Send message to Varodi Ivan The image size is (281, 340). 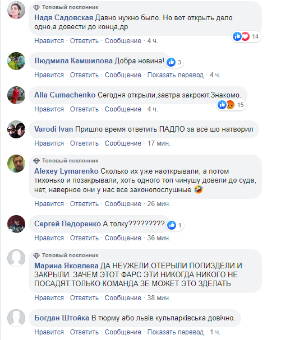(123, 143)
